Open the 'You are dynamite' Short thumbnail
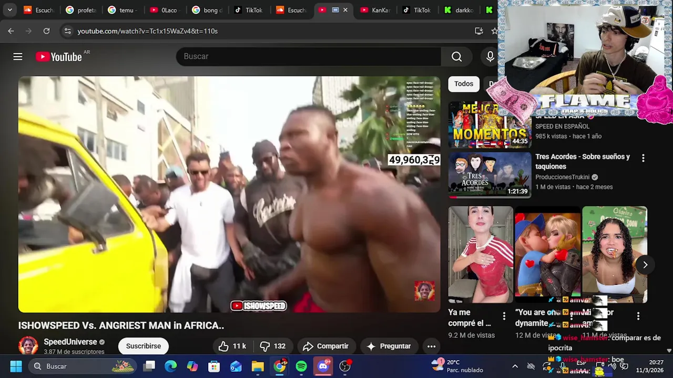 (547, 255)
